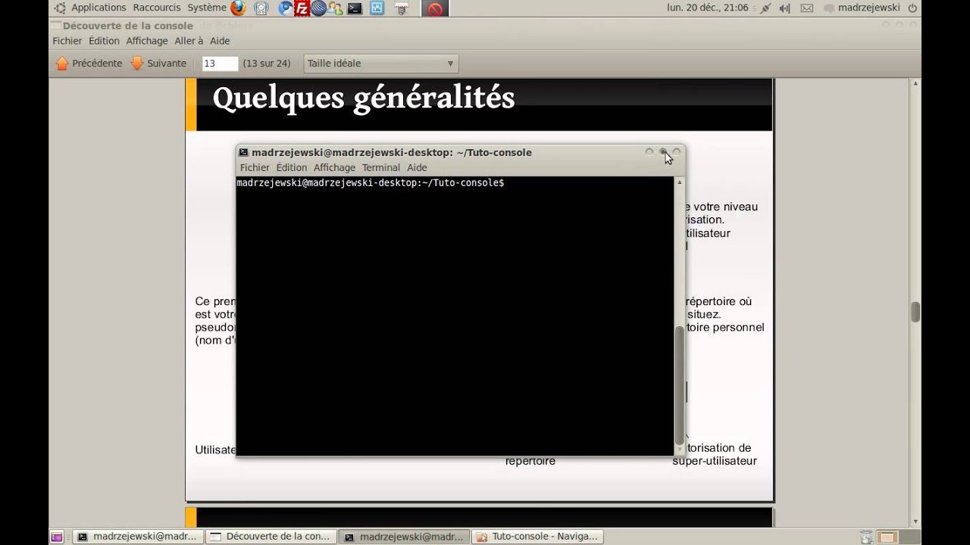Switch to Découverte de la con... taskbar window
This screenshot has width=970, height=545.
click(271, 537)
